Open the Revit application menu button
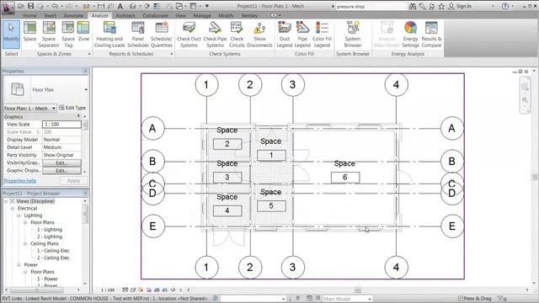Viewport: 539px width, 303px height. 8,8
